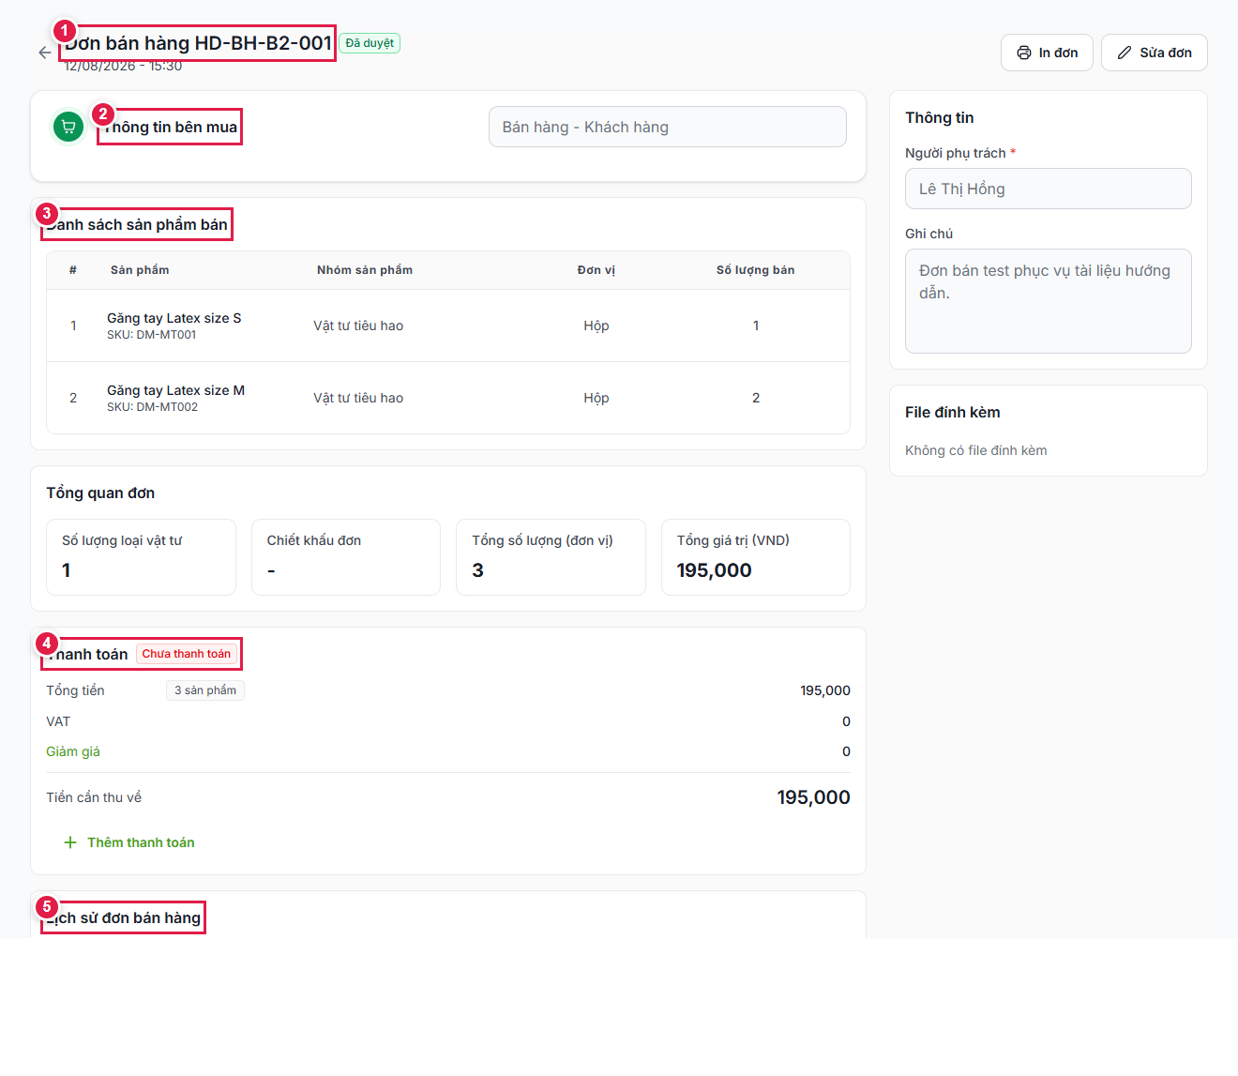Click the Đã duyệt status badge
This screenshot has width=1238, height=1076.
[x=370, y=43]
